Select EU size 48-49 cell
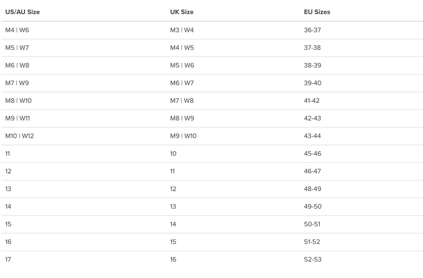Image resolution: width=423 pixels, height=278 pixels. pyautogui.click(x=313, y=189)
